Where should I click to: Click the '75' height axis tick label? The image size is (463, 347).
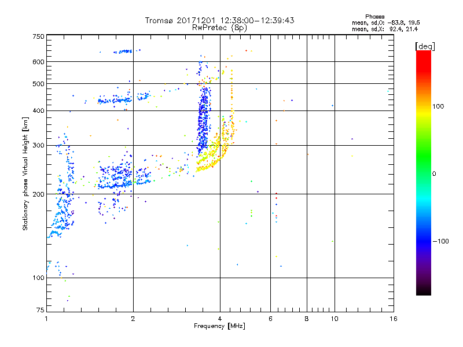(41, 310)
